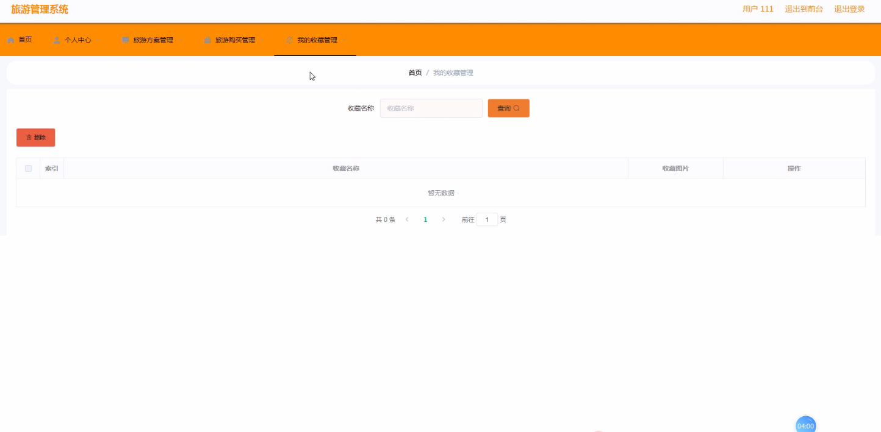
Task: Go to previous page with left arrow
Action: click(407, 219)
